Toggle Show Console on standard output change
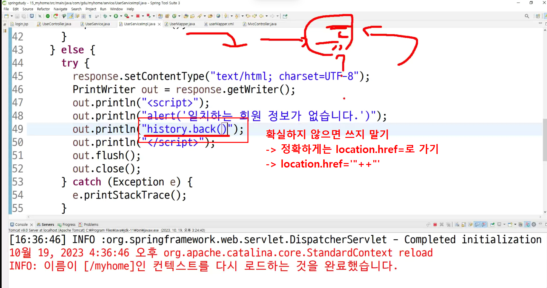This screenshot has width=547, height=288. pos(477,225)
